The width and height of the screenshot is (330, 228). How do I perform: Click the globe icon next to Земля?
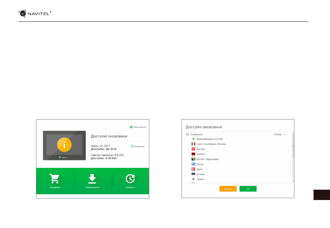point(193,179)
